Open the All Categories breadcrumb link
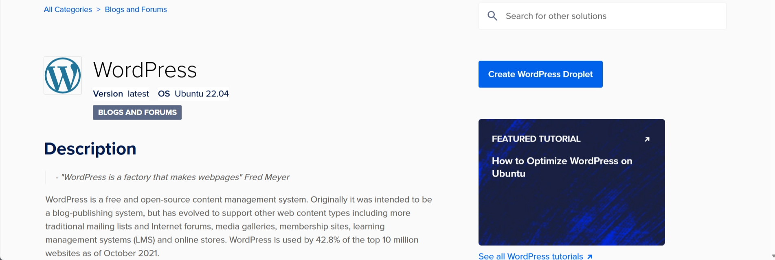775x260 pixels. pos(68,9)
